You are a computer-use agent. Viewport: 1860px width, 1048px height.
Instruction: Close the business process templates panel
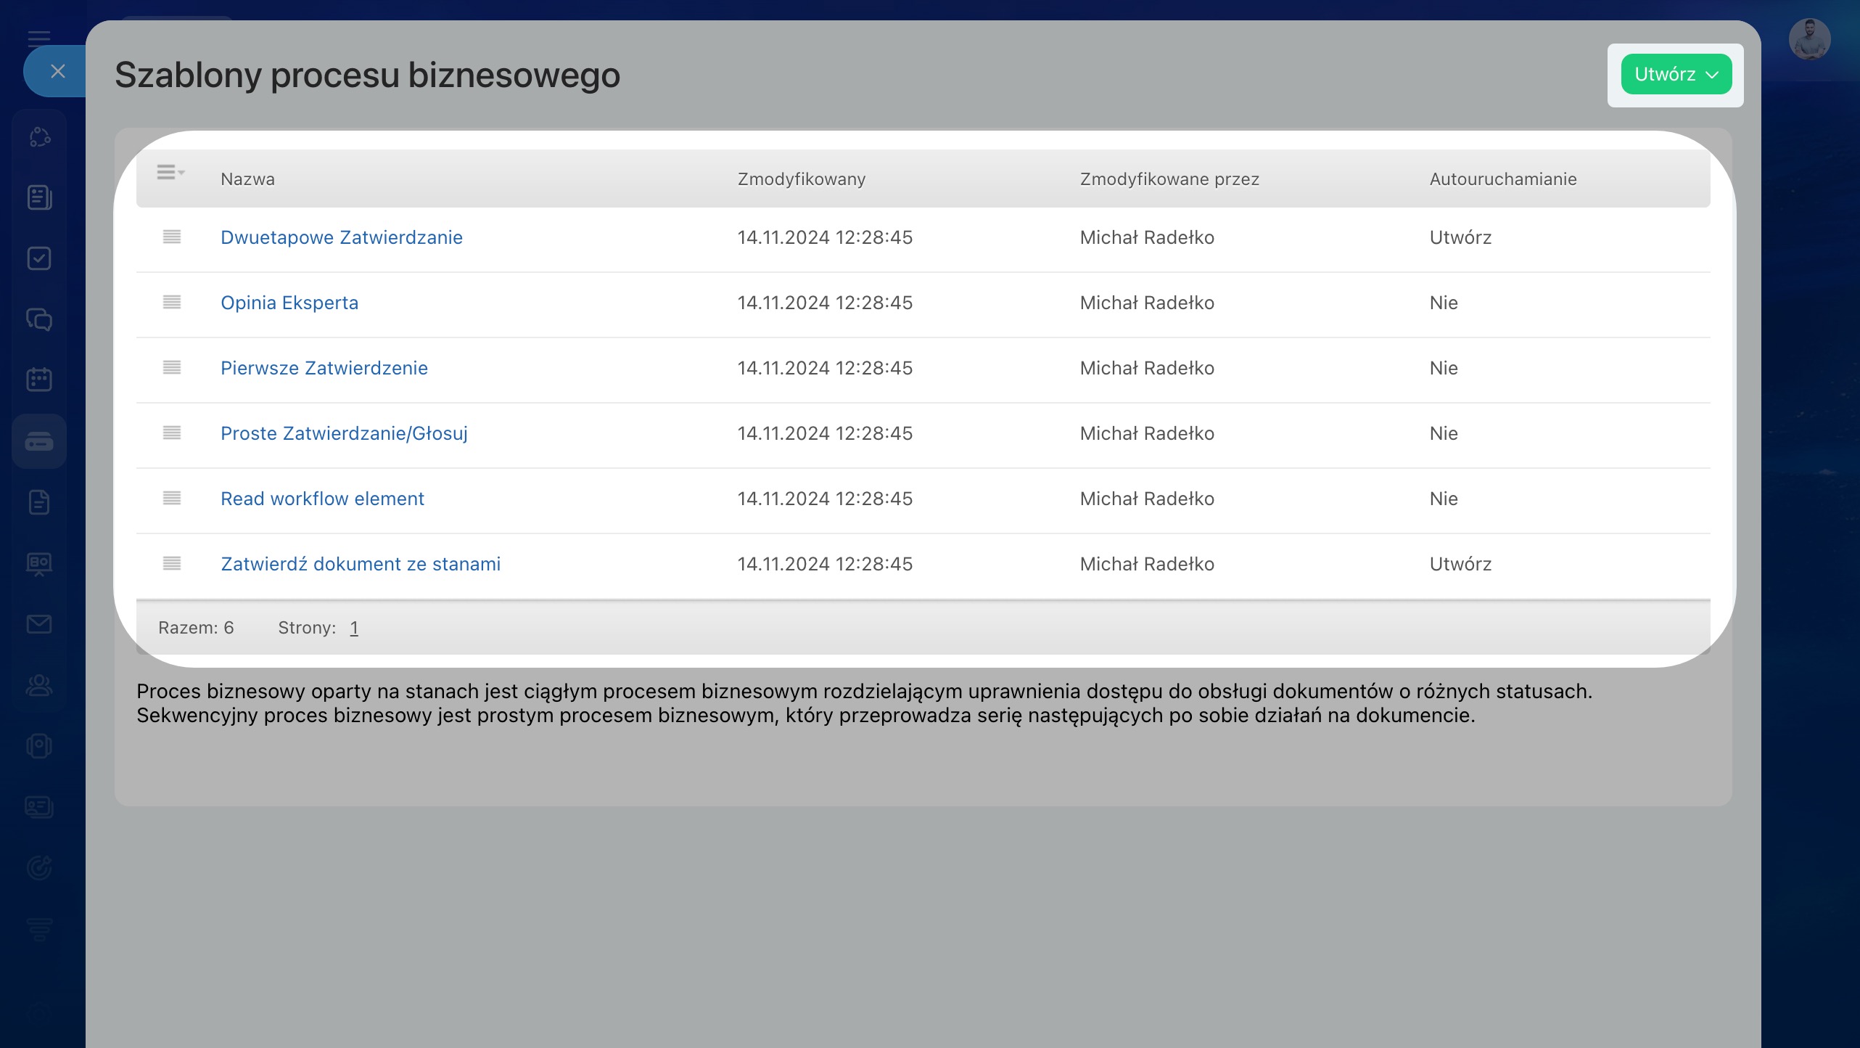58,71
